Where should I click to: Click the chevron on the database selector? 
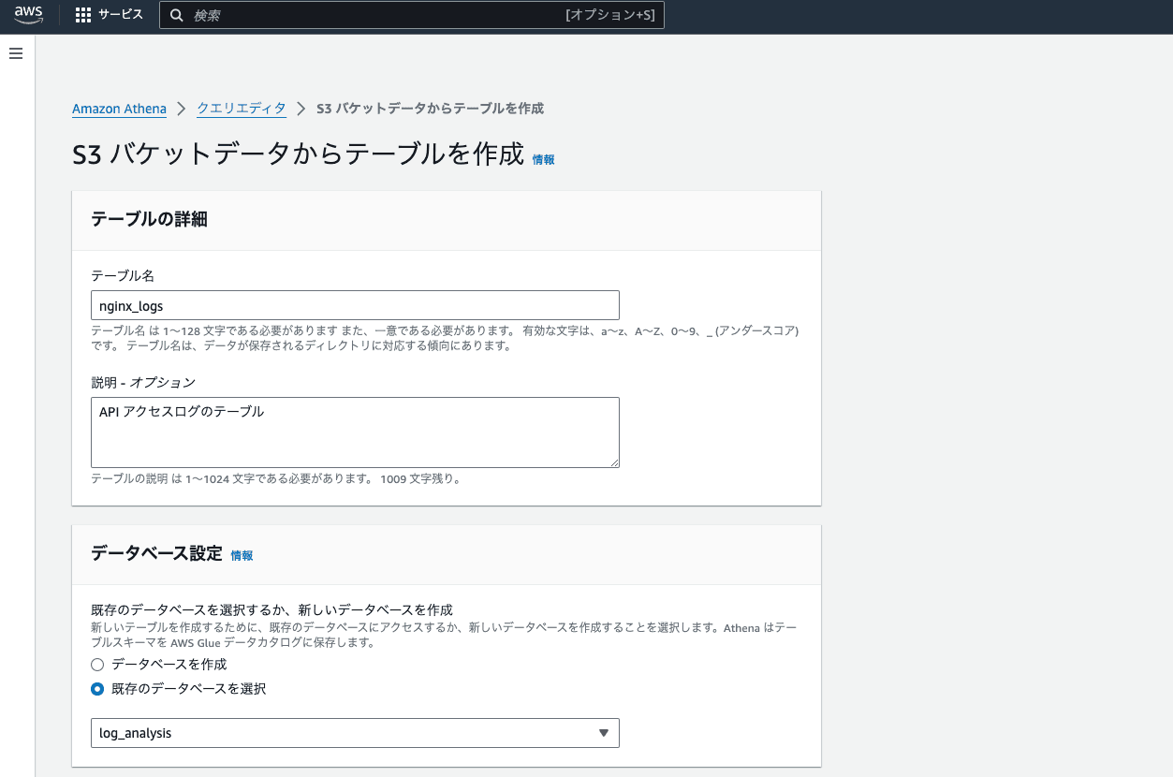tap(603, 733)
